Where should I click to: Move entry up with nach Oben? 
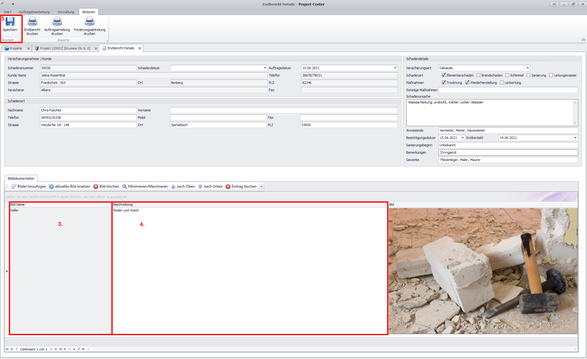[183, 186]
